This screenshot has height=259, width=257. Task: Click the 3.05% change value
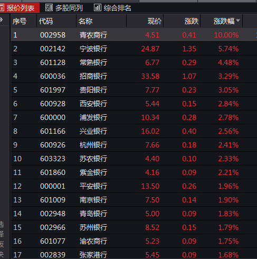click(229, 90)
